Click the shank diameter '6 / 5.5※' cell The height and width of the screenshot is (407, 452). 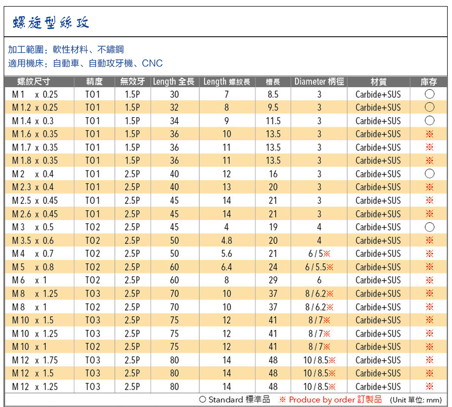pyautogui.click(x=319, y=267)
